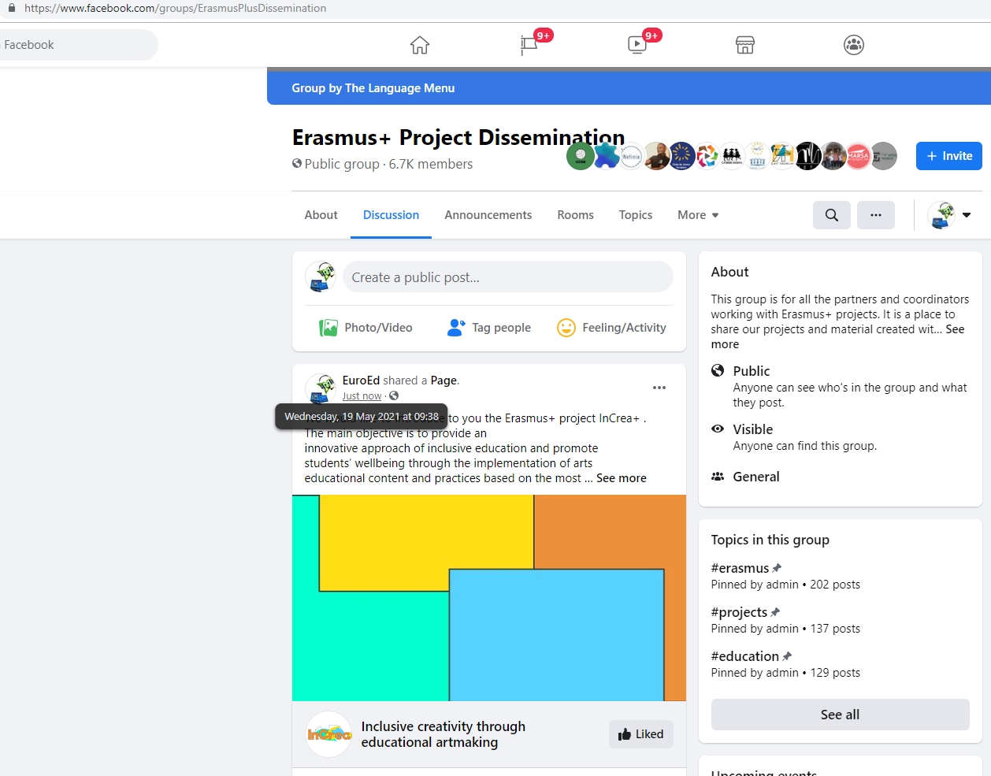Click in Create a public post field
The width and height of the screenshot is (991, 776).
pyautogui.click(x=508, y=277)
